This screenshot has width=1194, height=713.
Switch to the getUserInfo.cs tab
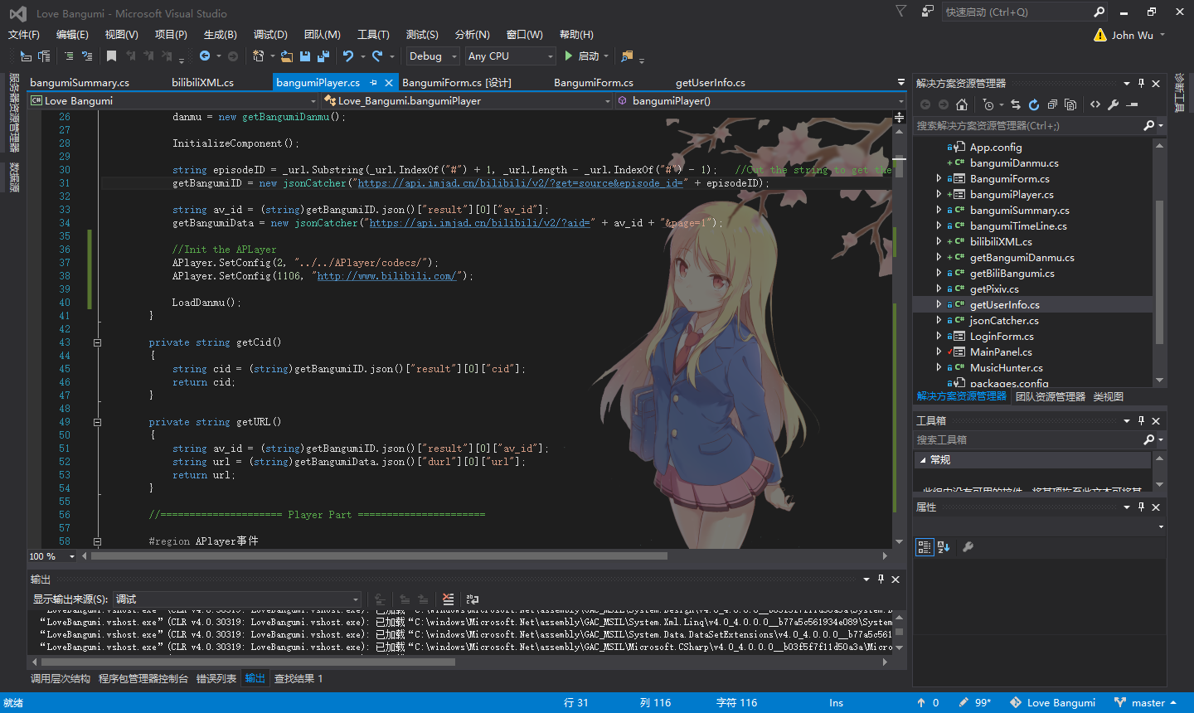tap(710, 83)
